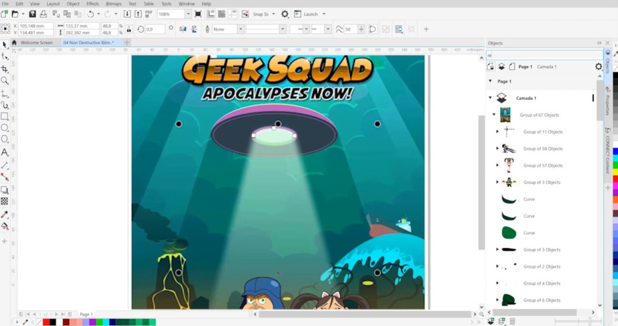The height and width of the screenshot is (326, 618).
Task: Click the green Curve thumbnail in Objects
Action: coord(509,233)
